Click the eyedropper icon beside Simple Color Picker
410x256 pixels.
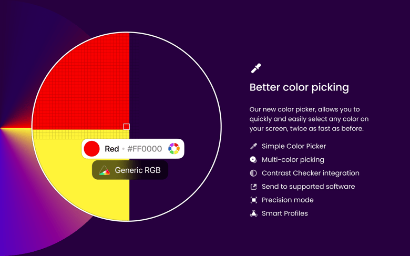tap(253, 146)
